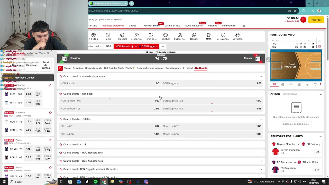Viewport: 329px width, 185px height.
Task: Select the MMA sport icon
Action: click(x=209, y=35)
